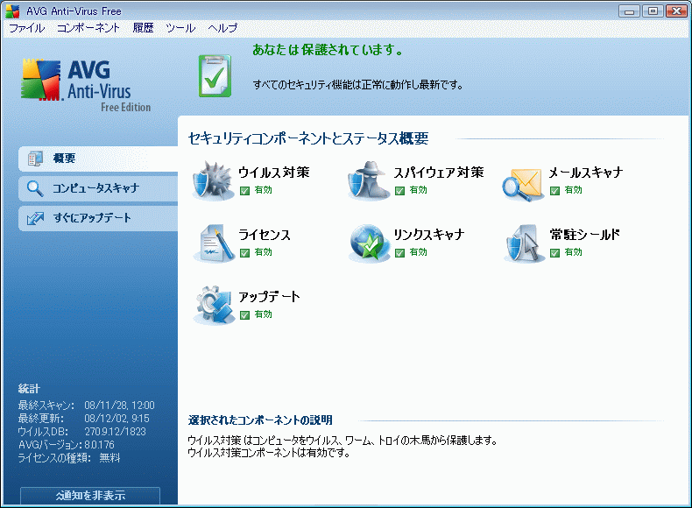This screenshot has width=692, height=508.
Task: Maximize the AVG Anti-Virus Free window
Action: pos(653,11)
